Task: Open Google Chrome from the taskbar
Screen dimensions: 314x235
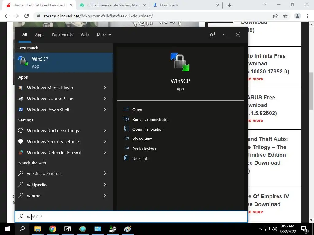Action: pos(53,229)
